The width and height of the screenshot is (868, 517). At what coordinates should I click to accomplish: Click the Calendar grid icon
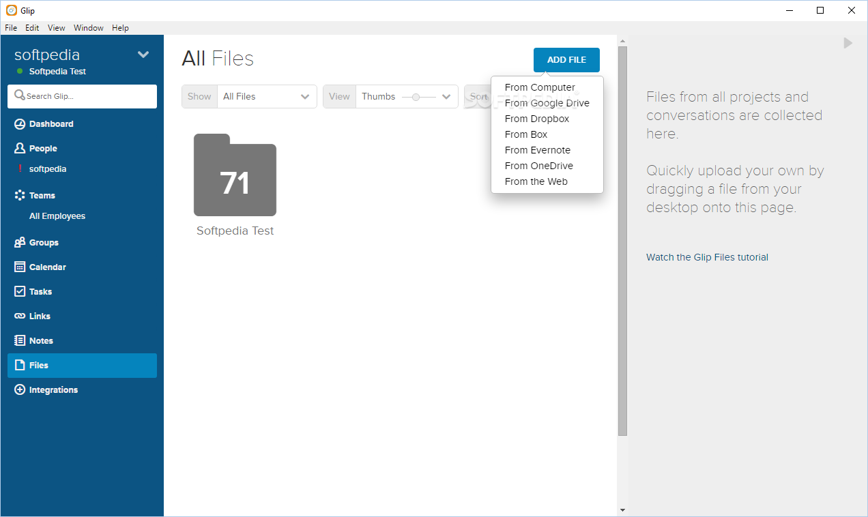(20, 267)
